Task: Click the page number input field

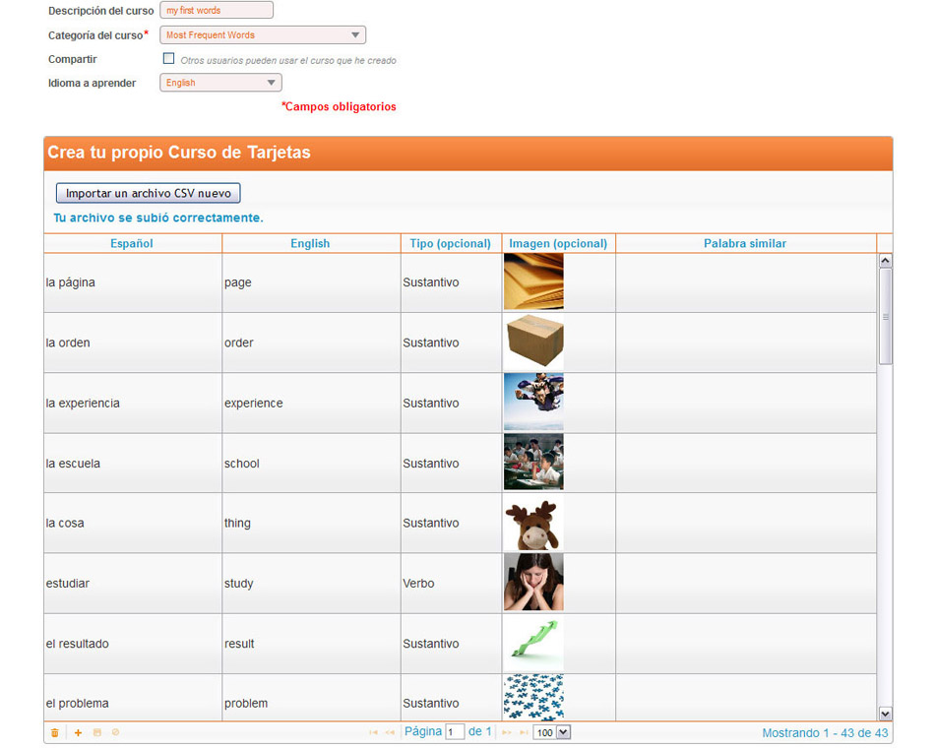Action: pyautogui.click(x=455, y=732)
